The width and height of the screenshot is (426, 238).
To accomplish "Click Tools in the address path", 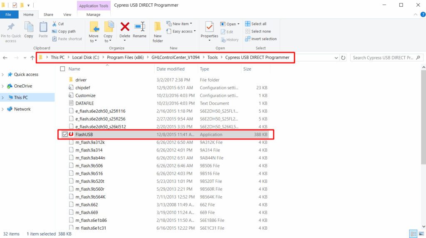I will pos(213,58).
